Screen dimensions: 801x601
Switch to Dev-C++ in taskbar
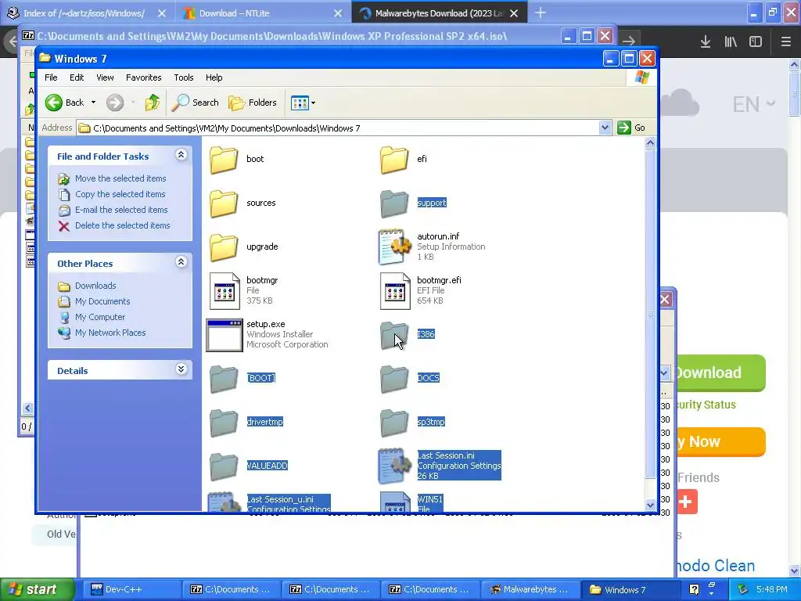pyautogui.click(x=131, y=590)
